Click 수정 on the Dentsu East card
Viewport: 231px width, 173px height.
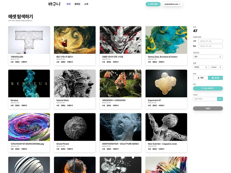tap(149, 62)
